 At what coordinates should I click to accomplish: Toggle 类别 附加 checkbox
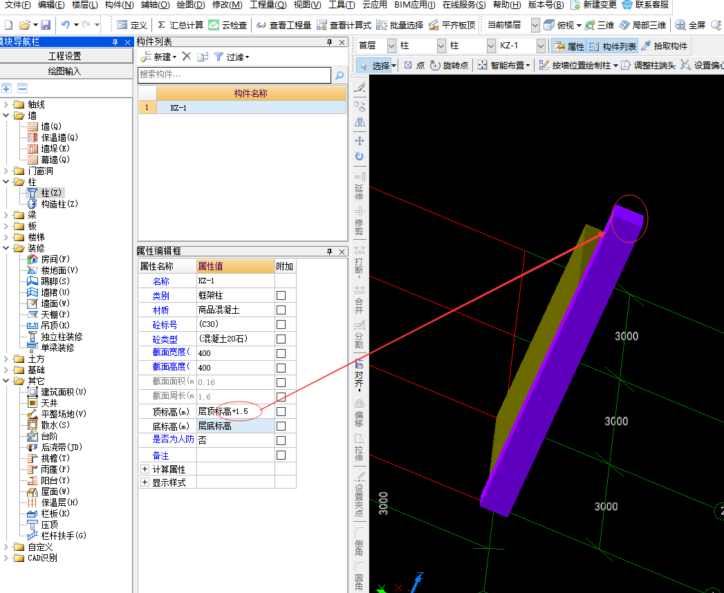coord(281,295)
